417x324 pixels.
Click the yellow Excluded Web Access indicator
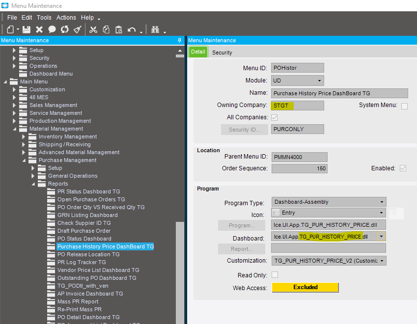click(x=305, y=287)
